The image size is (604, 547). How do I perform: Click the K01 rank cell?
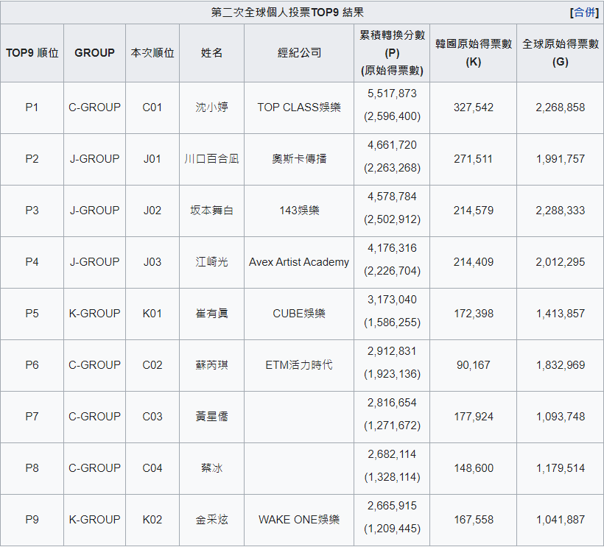[152, 314]
